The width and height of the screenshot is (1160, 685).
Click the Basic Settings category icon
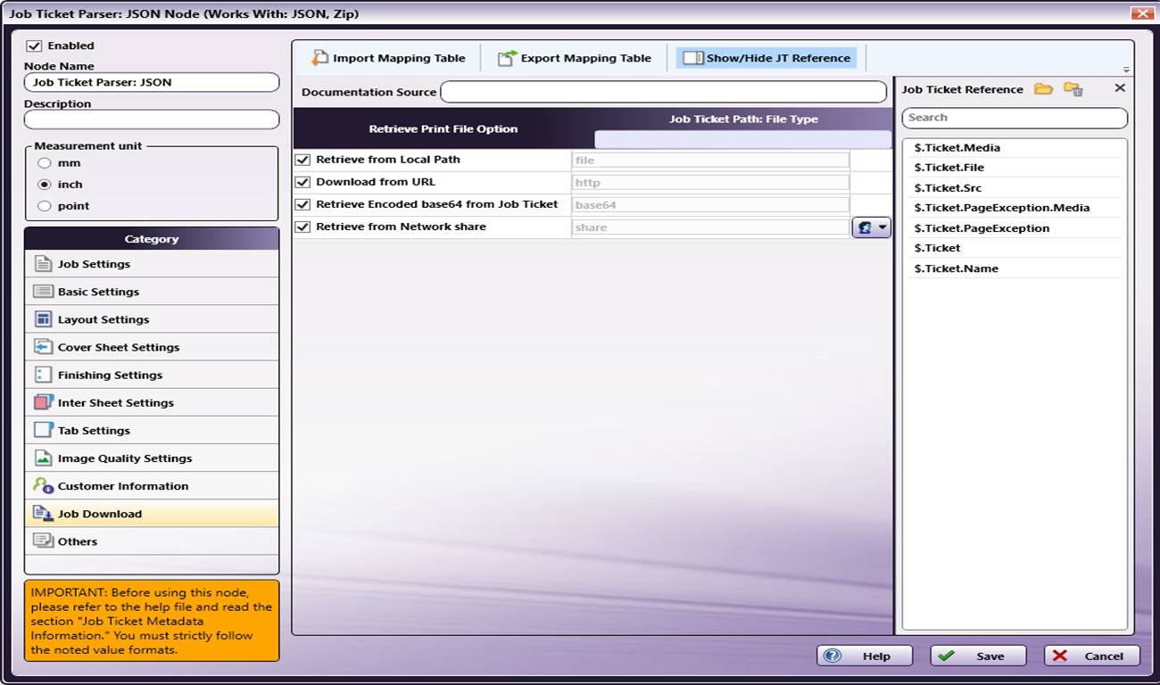click(x=43, y=292)
